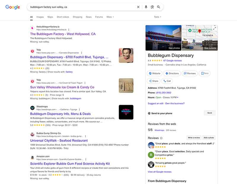Open Scientific Explorer Bubble Gum Kit link
The image size is (237, 184).
point(70,164)
